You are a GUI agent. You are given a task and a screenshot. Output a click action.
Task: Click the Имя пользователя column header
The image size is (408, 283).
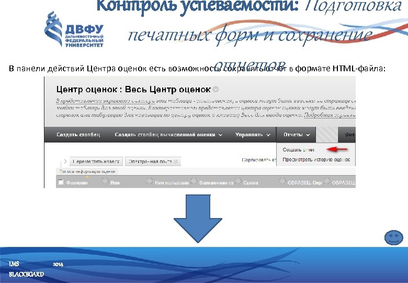pyautogui.click(x=172, y=183)
